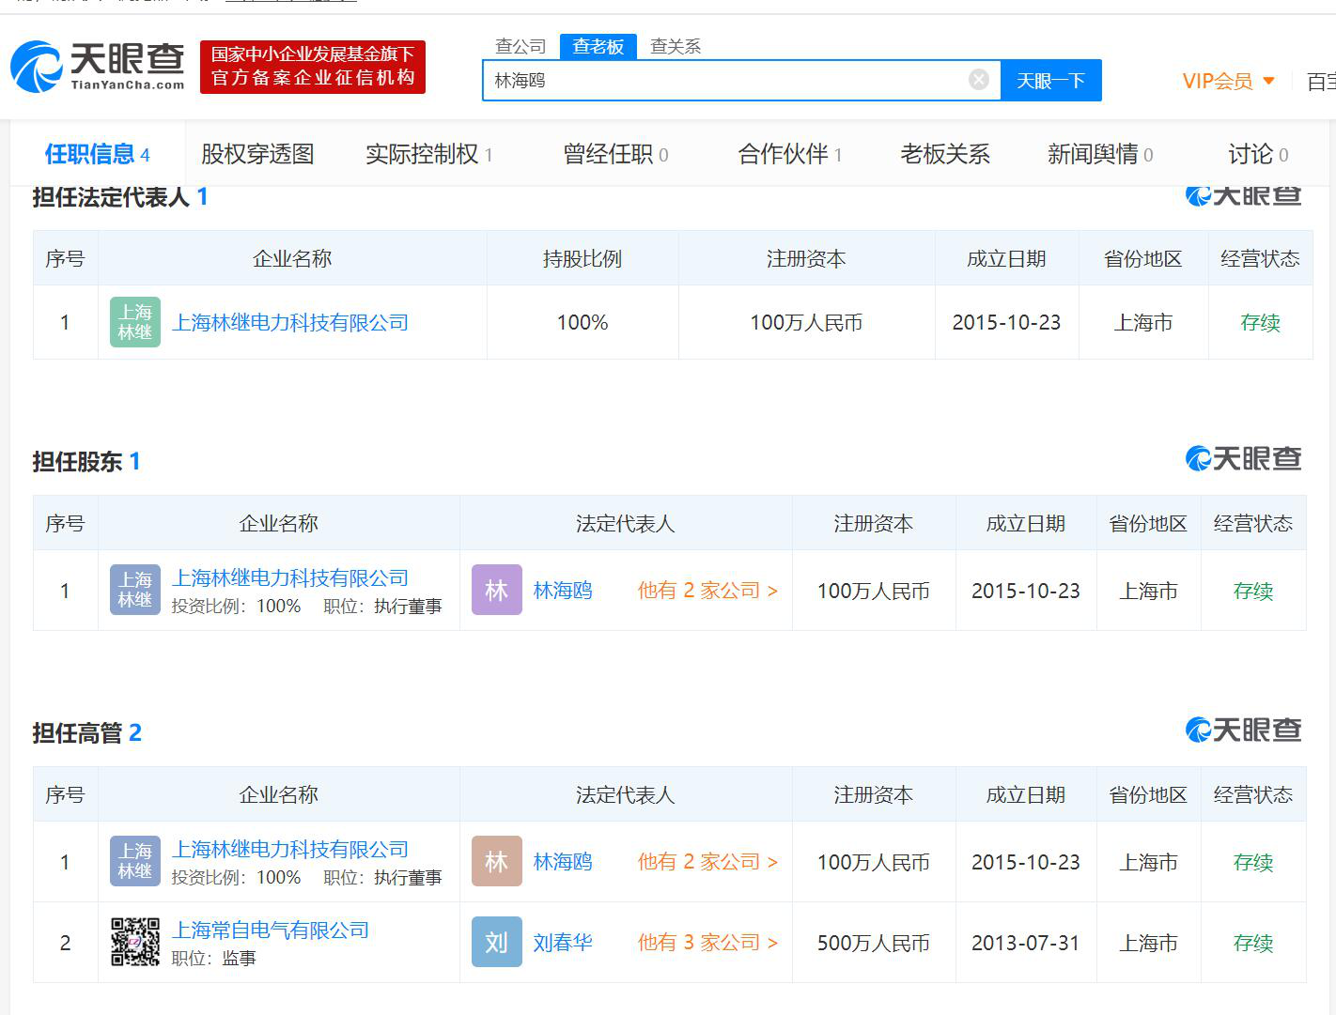Open the 股权穿透图 tab
This screenshot has width=1336, height=1015.
(257, 154)
